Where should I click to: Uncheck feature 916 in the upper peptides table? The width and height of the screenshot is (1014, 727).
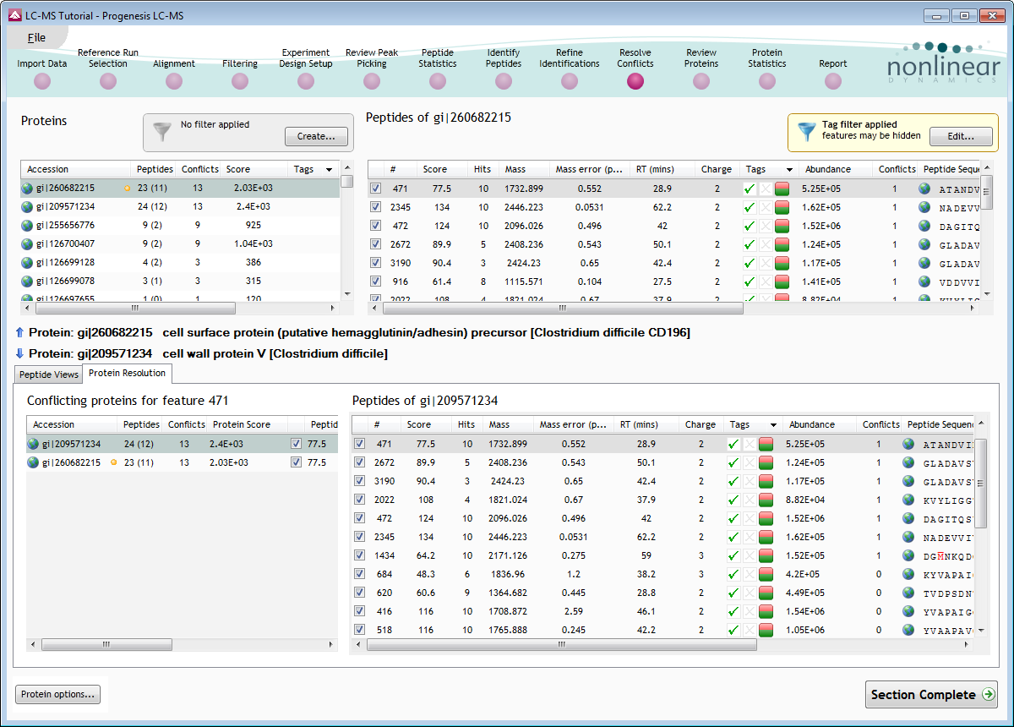click(x=375, y=282)
